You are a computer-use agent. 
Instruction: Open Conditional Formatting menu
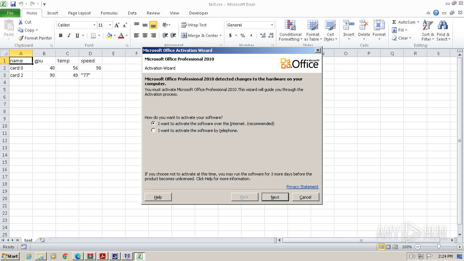pyautogui.click(x=290, y=31)
